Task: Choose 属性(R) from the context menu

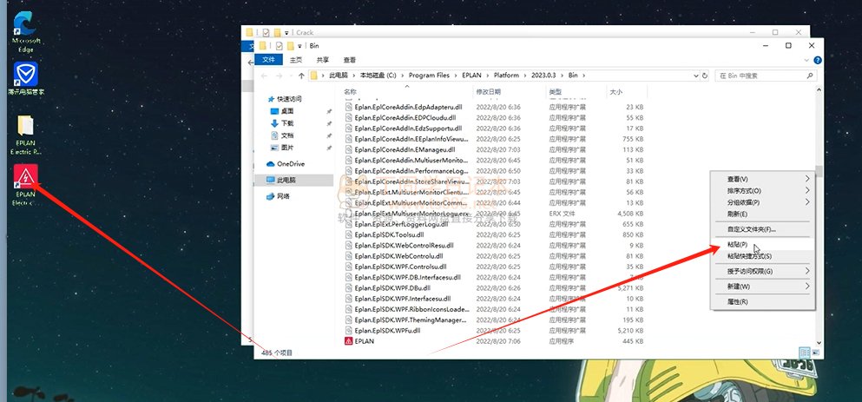Action: [x=738, y=301]
